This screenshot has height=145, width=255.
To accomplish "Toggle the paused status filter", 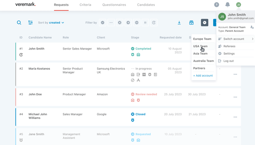I will 145,23.
